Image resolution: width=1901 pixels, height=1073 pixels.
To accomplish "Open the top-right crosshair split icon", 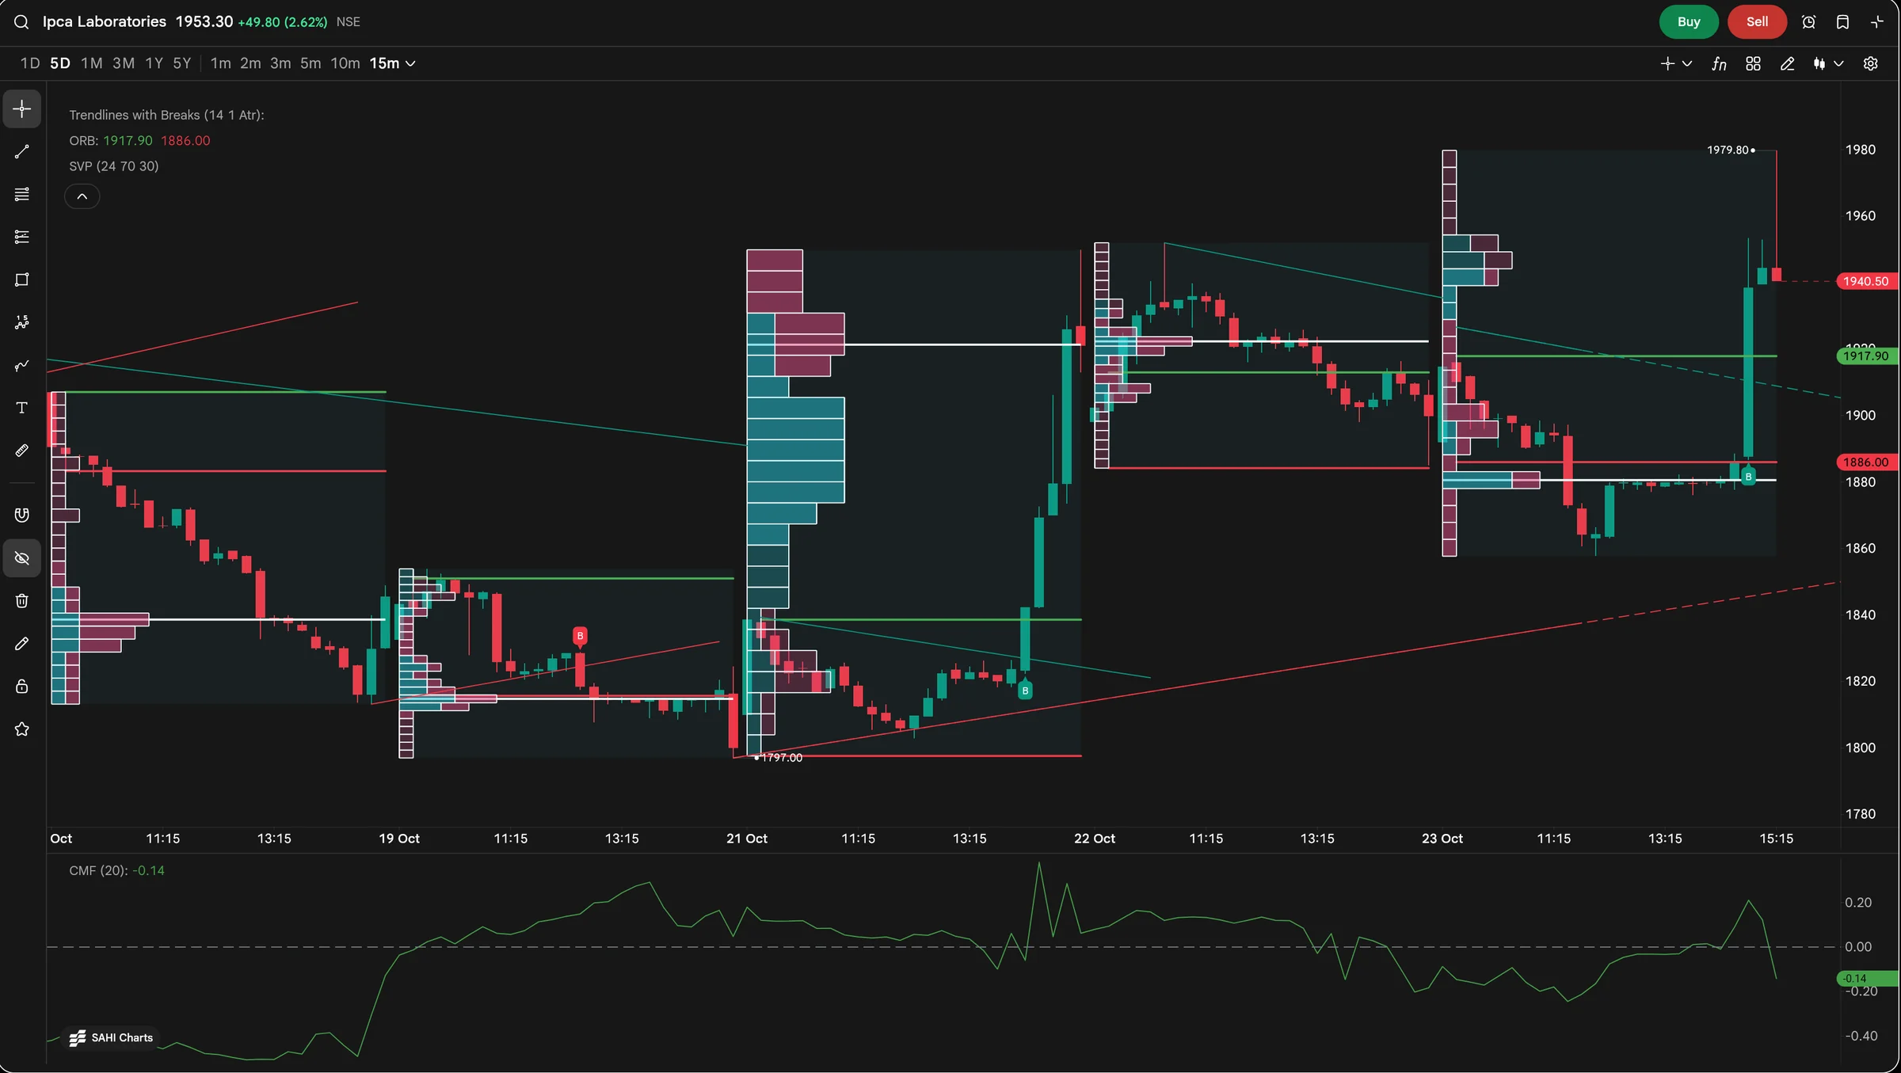I will 1877,22.
